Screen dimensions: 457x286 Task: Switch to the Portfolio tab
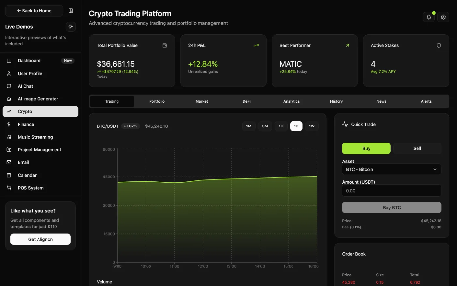(x=157, y=101)
